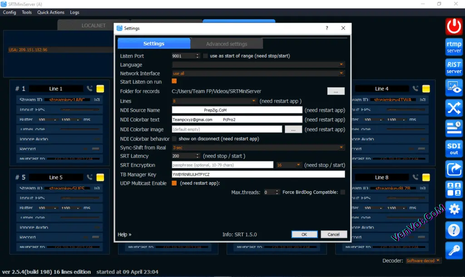465x277 pixels.
Task: Open the rtmp server panel
Action: (454, 46)
